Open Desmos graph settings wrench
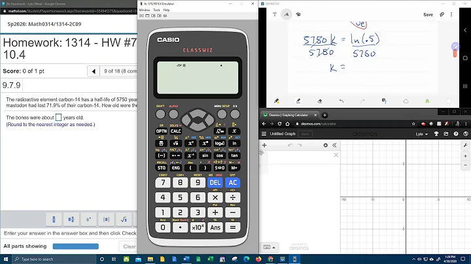Screen dimensions: 471x264 coord(466,145)
